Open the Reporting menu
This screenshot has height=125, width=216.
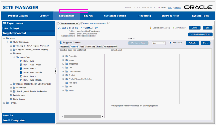point(144,16)
